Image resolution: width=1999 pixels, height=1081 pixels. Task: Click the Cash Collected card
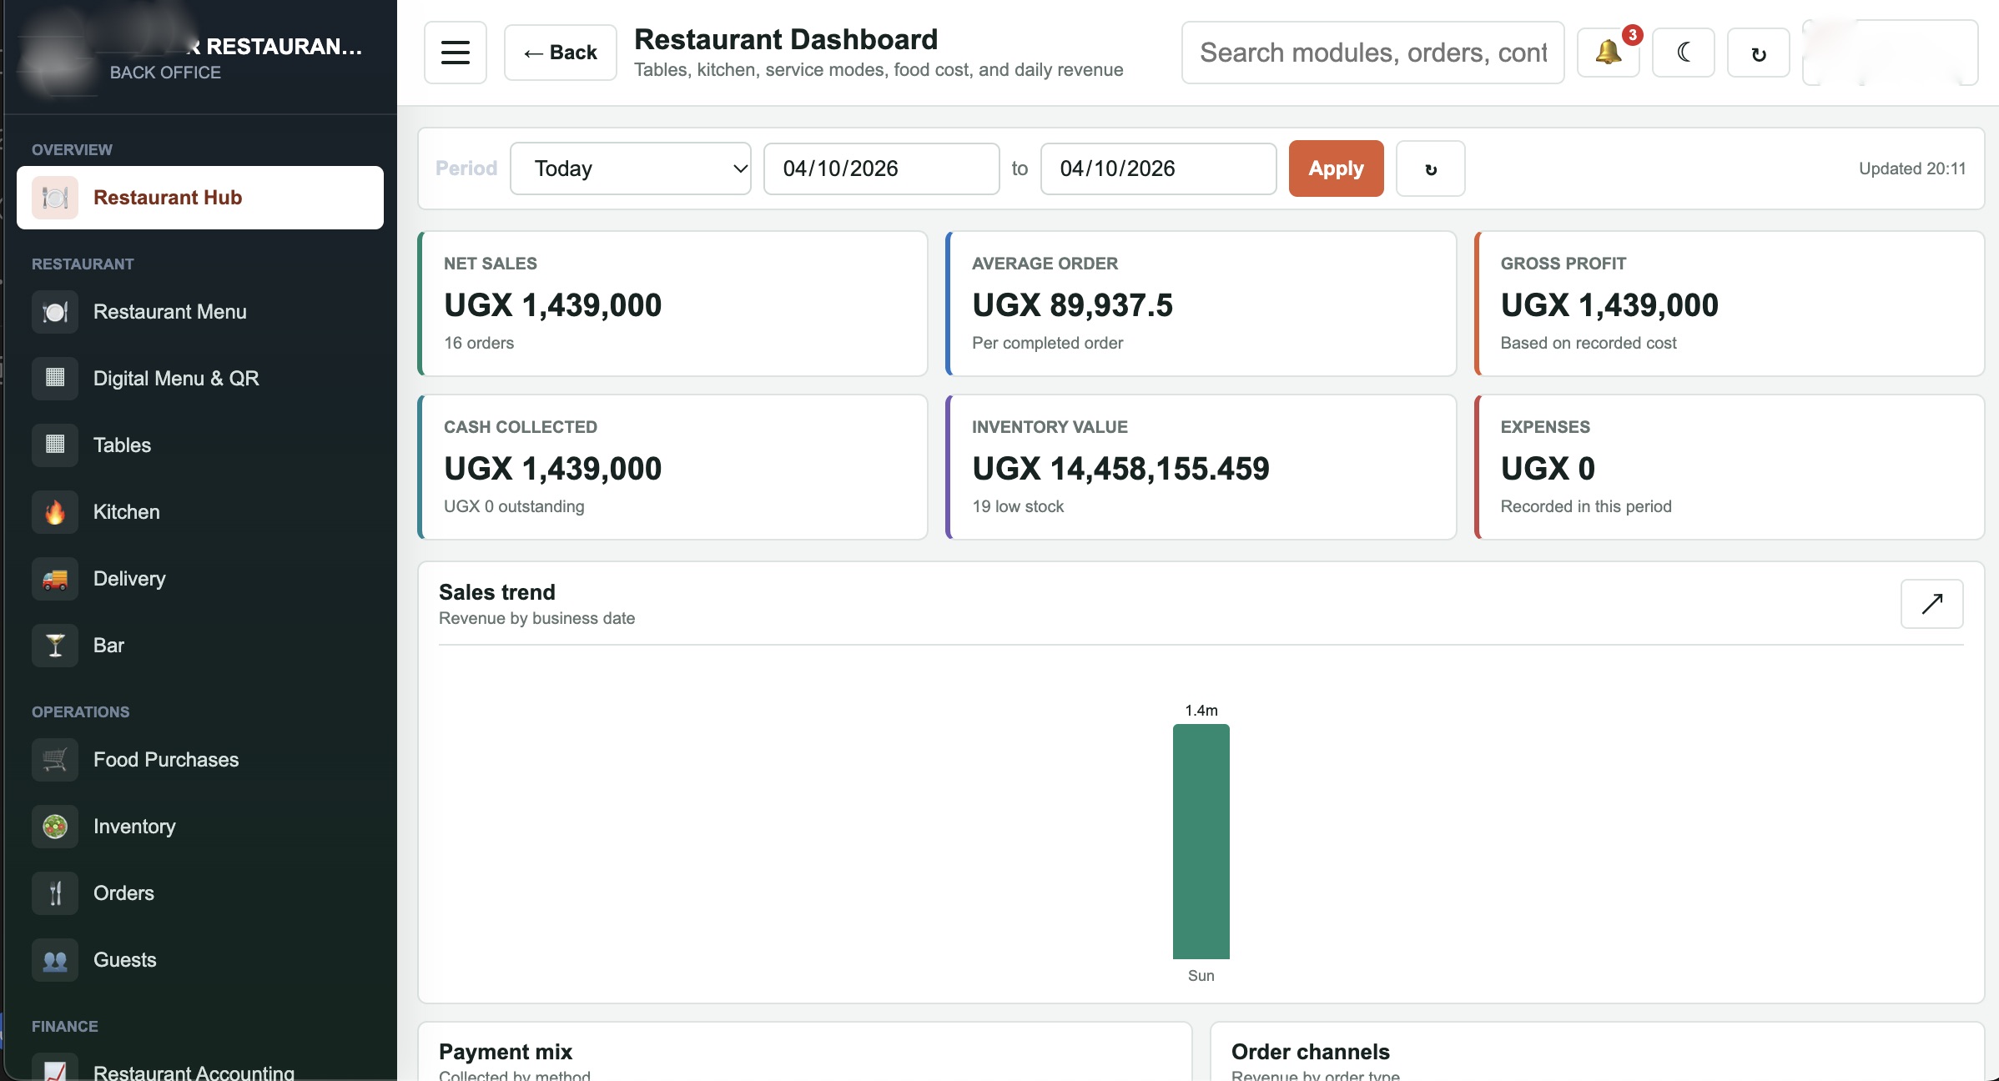673,467
